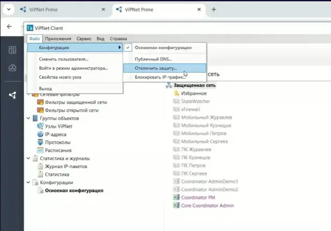Screen dimensions: 331x231
Task: Collapse the Статистика и журналы tree node
Action: 28,158
